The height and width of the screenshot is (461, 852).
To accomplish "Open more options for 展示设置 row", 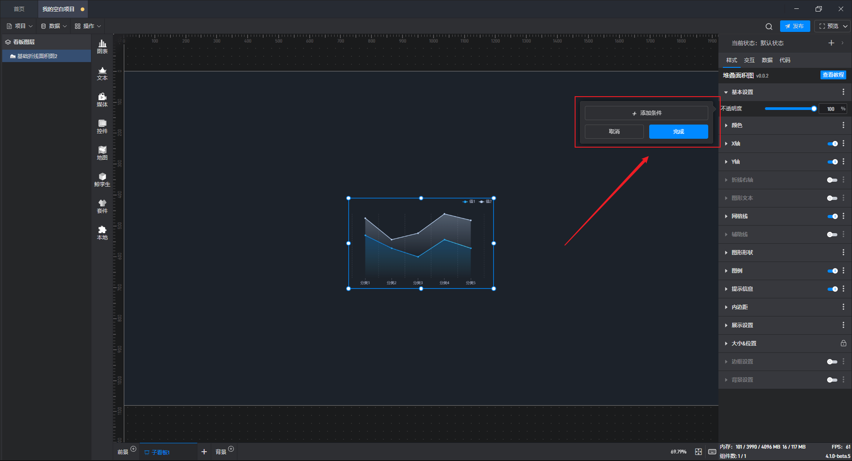I will (843, 325).
